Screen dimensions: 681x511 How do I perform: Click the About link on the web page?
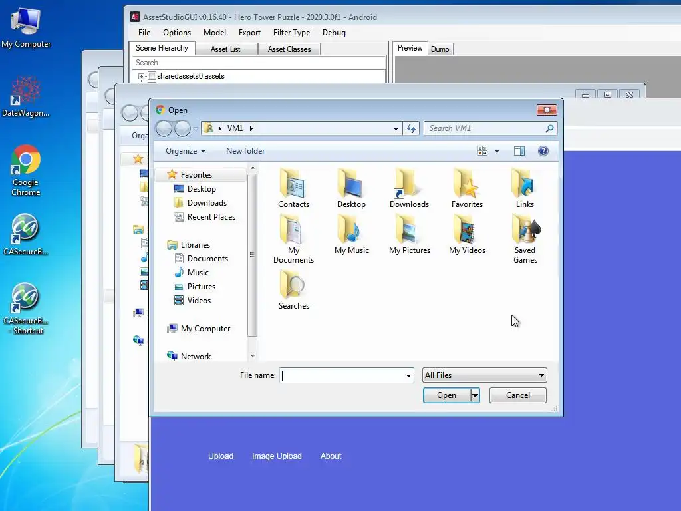(331, 456)
